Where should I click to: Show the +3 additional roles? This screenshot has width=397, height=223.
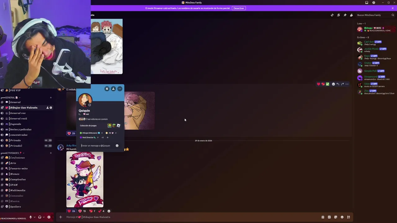click(x=102, y=137)
